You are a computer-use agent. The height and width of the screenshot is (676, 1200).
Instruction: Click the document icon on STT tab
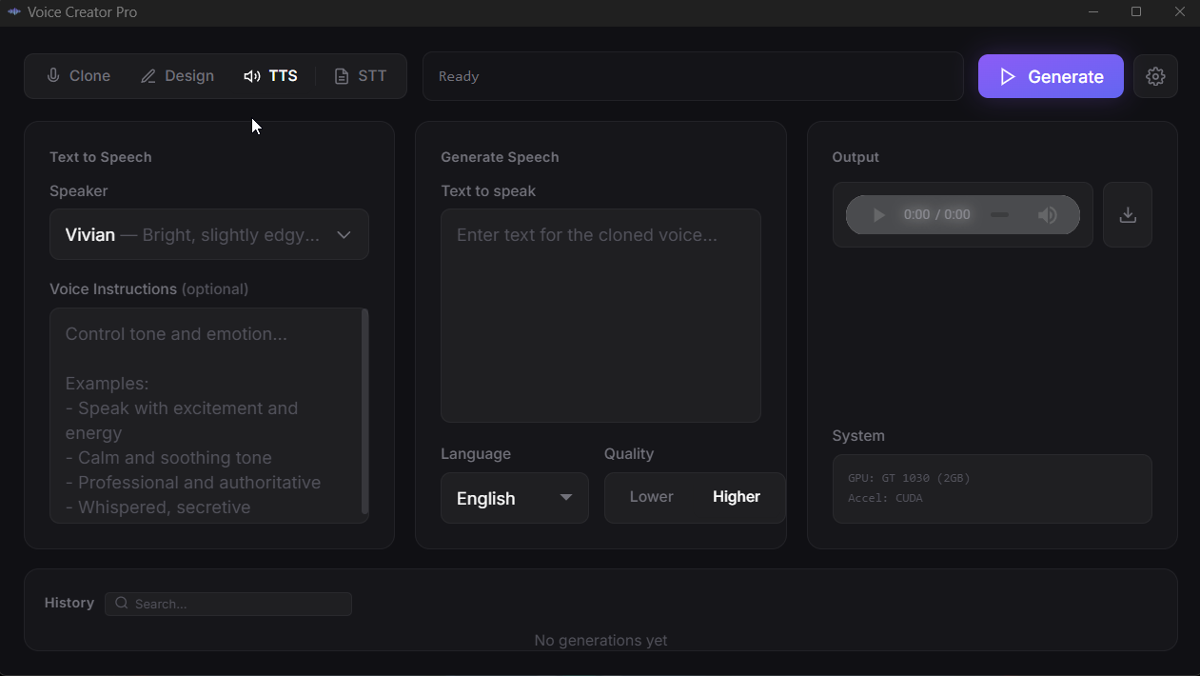(x=342, y=76)
